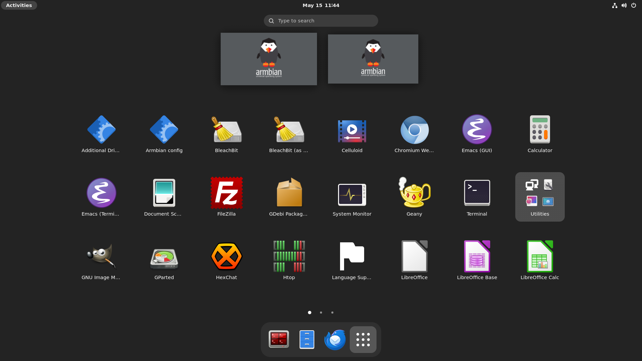Viewport: 642px width, 361px height.
Task: Focus the Type to search field
Action: coord(321,21)
